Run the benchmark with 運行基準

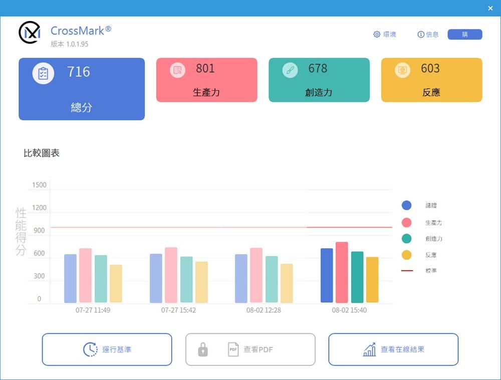coord(107,349)
